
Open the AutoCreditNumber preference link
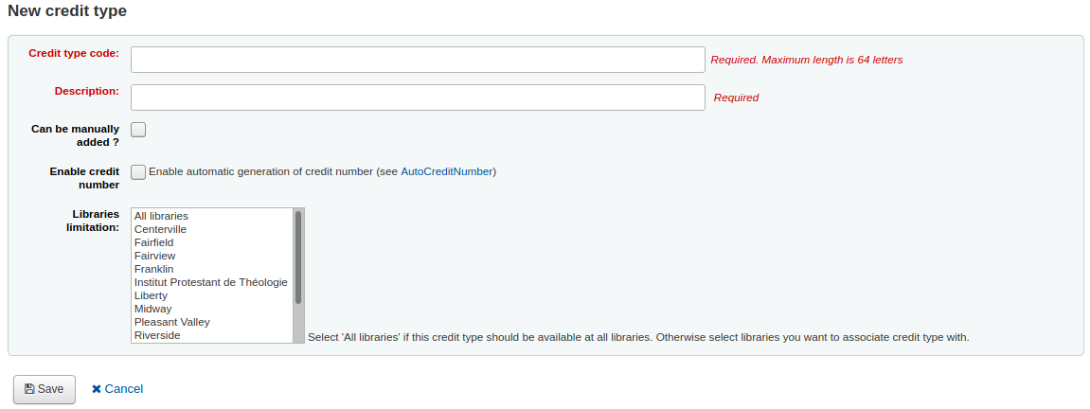tap(446, 172)
